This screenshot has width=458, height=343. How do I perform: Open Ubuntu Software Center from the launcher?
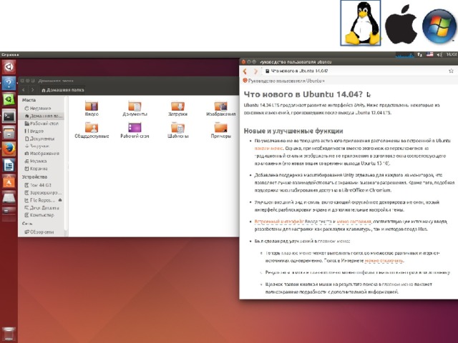point(9,182)
